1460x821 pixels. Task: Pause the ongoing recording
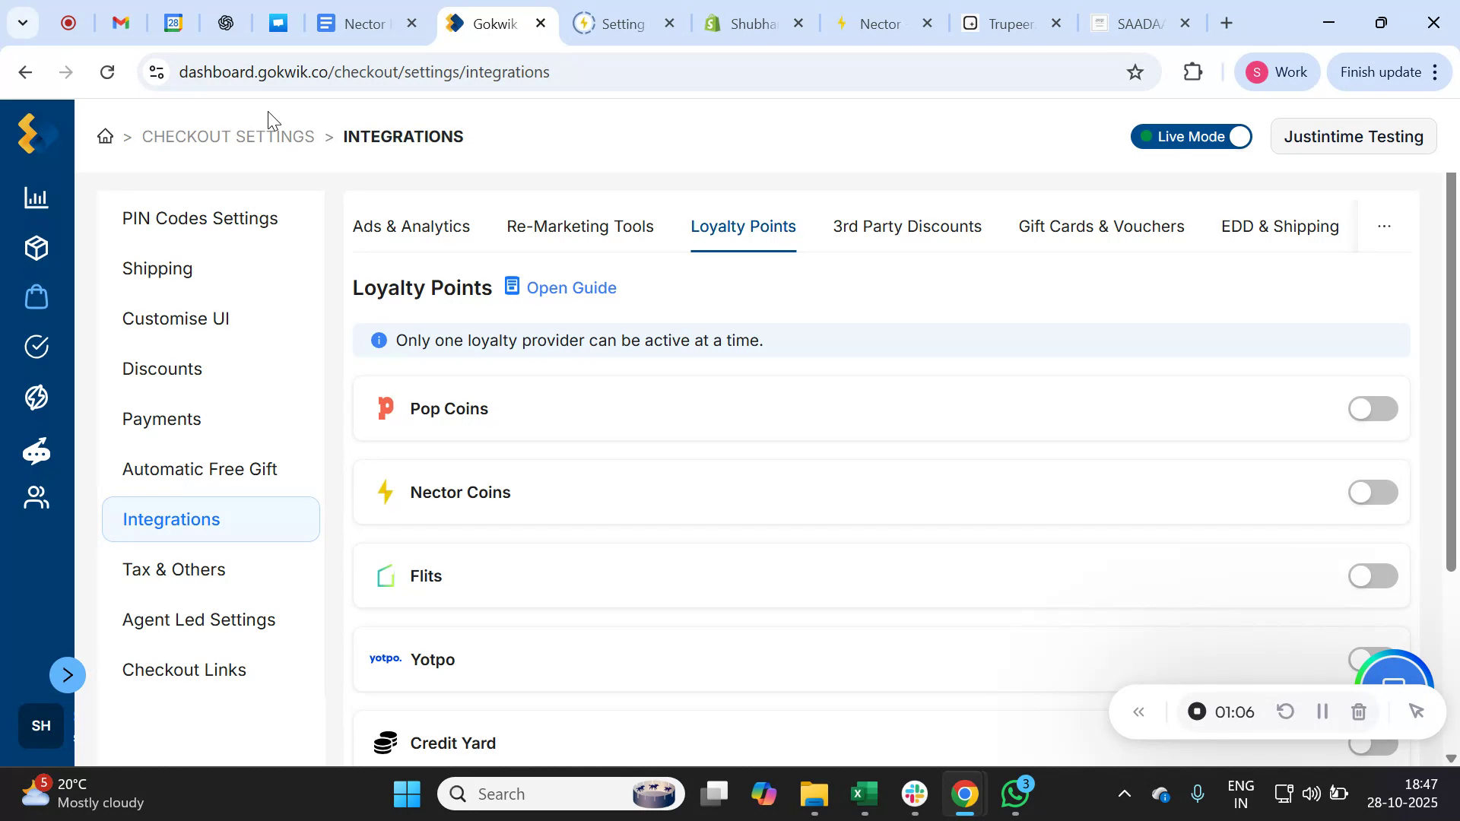click(x=1322, y=712)
